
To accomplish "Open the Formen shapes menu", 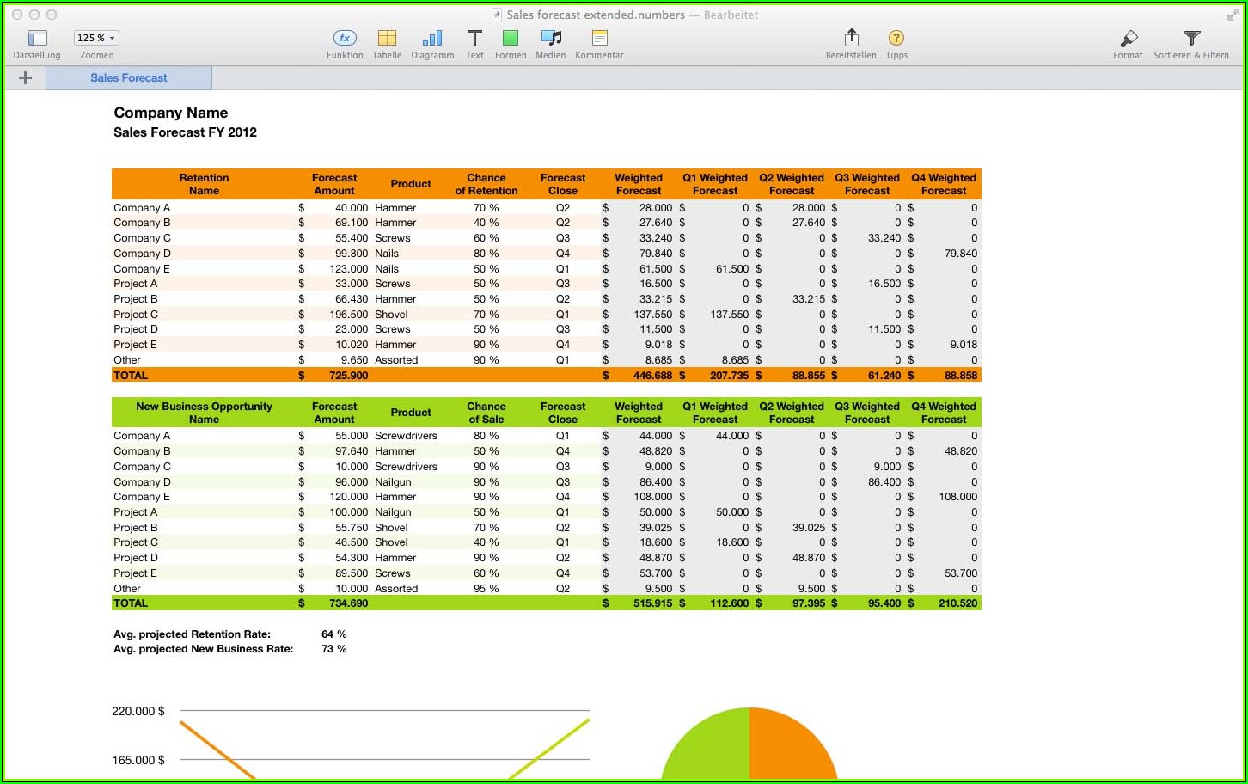I will tap(511, 39).
